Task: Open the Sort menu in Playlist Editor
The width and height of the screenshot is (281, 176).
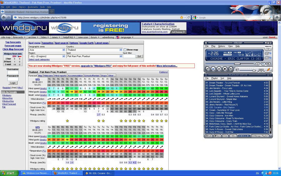Action: 222,78
